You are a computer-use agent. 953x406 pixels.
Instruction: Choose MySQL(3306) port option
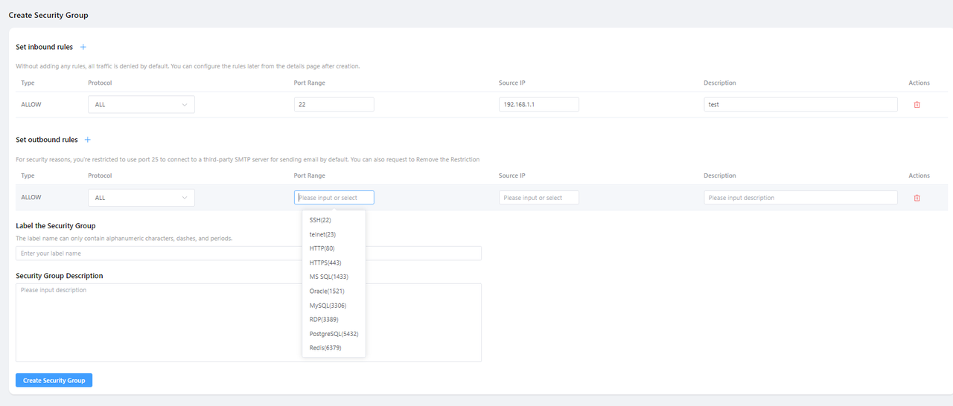[x=328, y=306]
